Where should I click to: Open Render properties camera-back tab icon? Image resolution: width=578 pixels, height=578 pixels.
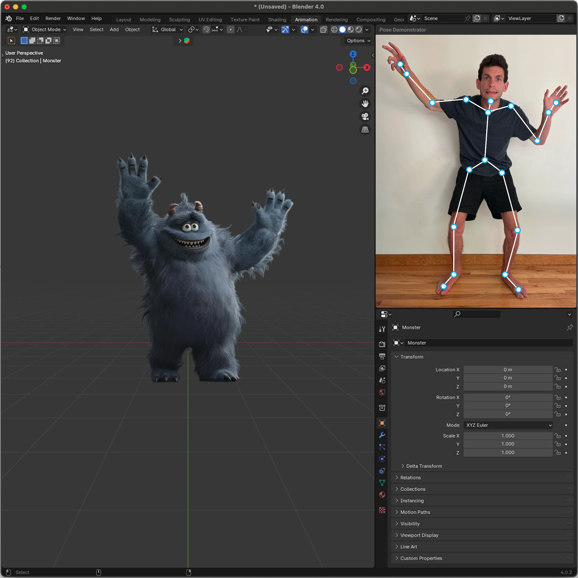tap(382, 344)
